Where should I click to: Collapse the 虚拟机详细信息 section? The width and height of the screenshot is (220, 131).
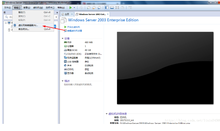[x=106, y=114]
